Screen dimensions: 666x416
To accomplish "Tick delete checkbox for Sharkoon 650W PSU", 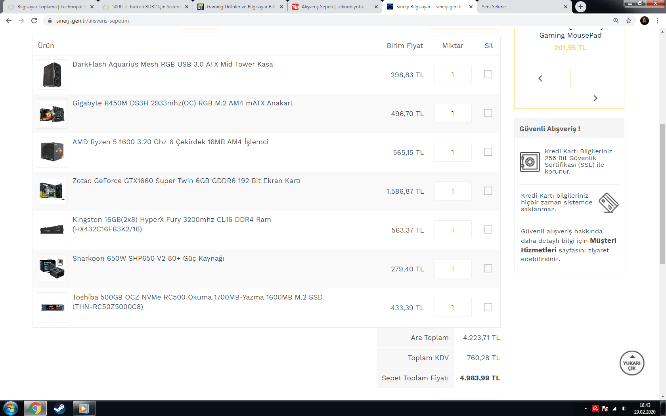I will (488, 268).
